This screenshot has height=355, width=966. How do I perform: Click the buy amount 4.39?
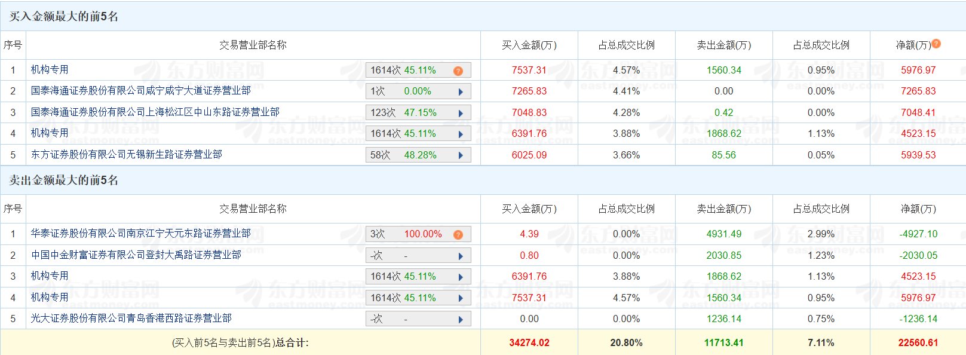tap(529, 234)
